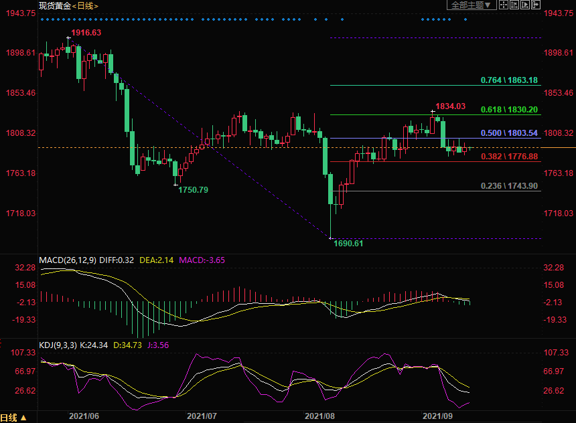Click the export arrow icon at top right

tap(535, 5)
